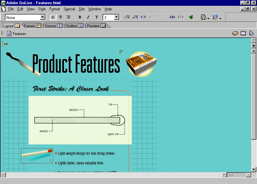The height and width of the screenshot is (184, 257).
Task: Click the font size field showing 3
Action: pyautogui.click(x=109, y=17)
